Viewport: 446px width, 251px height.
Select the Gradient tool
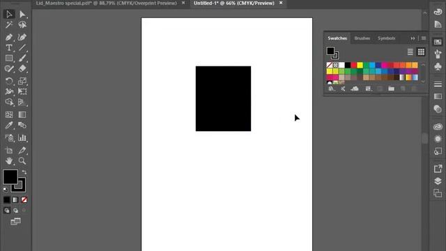click(22, 114)
